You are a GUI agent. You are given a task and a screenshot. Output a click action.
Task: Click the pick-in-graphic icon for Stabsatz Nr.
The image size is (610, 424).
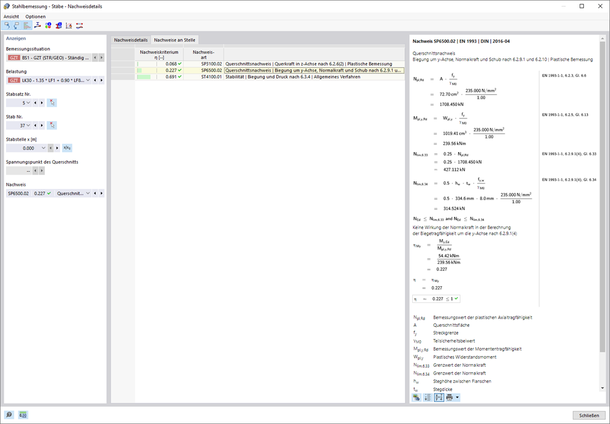(x=52, y=103)
